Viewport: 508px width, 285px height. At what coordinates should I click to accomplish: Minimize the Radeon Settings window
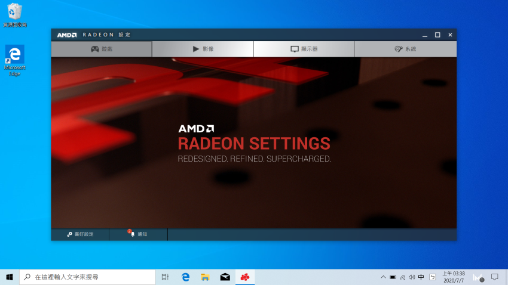[x=425, y=35]
